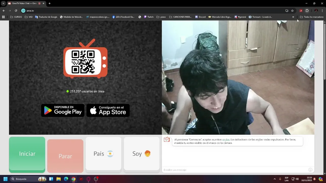Open the notifications bell in the taskbar
This screenshot has height=183, width=326.
315,179
